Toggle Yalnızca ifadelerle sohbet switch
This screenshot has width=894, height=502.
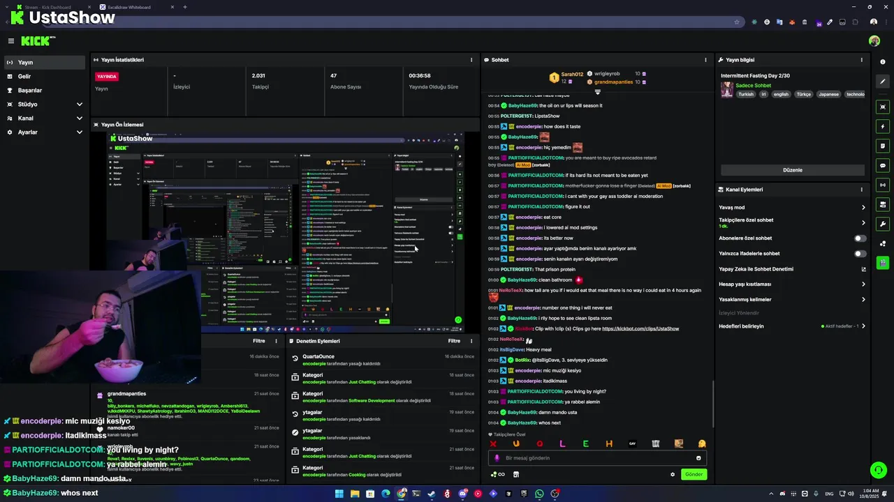click(860, 254)
